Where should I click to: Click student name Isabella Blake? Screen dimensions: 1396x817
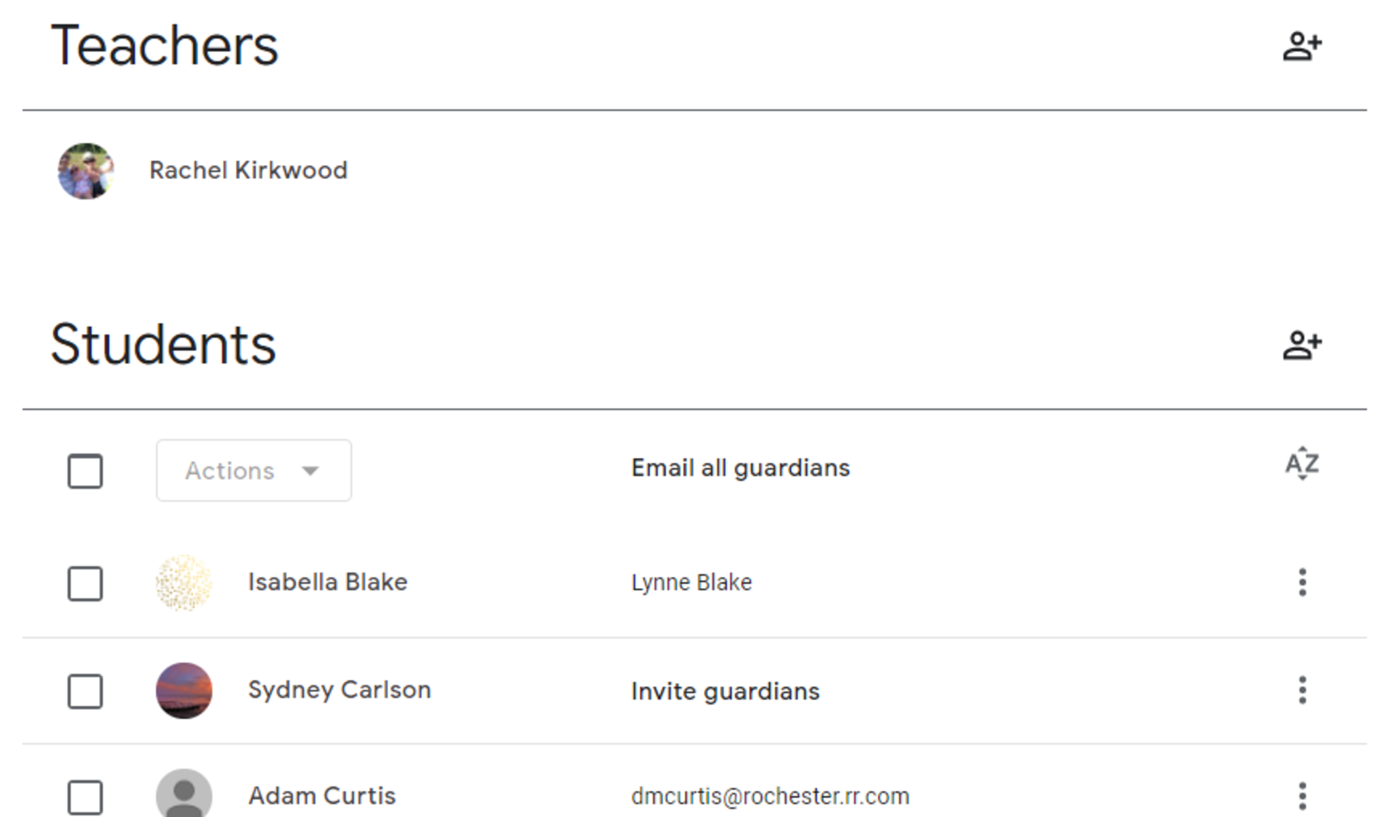click(327, 583)
